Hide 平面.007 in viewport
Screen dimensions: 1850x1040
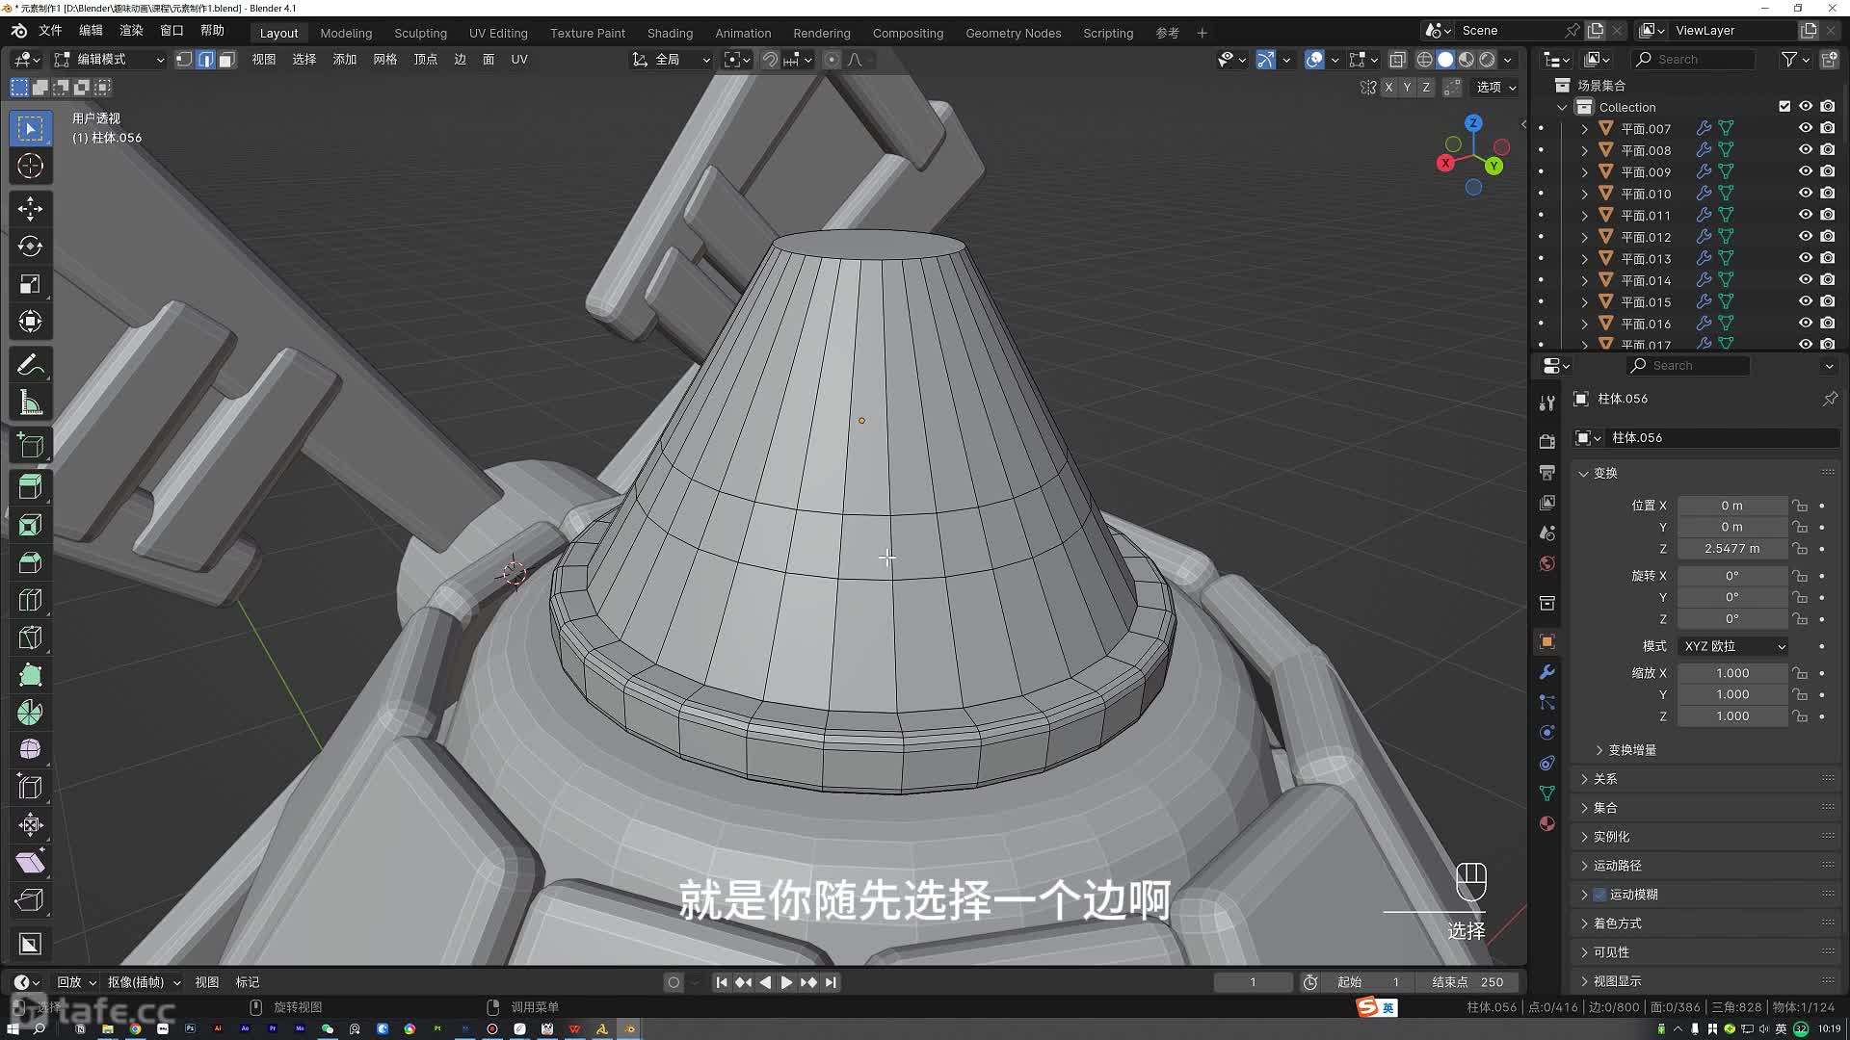click(1806, 128)
